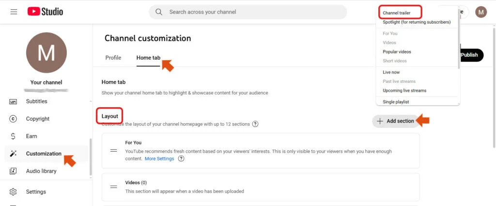Screen dimensions: 496x206
Task: Open the Audio library
Action: [41, 171]
